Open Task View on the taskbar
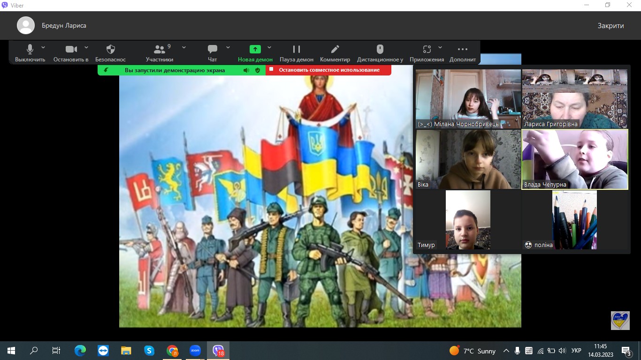 56,351
